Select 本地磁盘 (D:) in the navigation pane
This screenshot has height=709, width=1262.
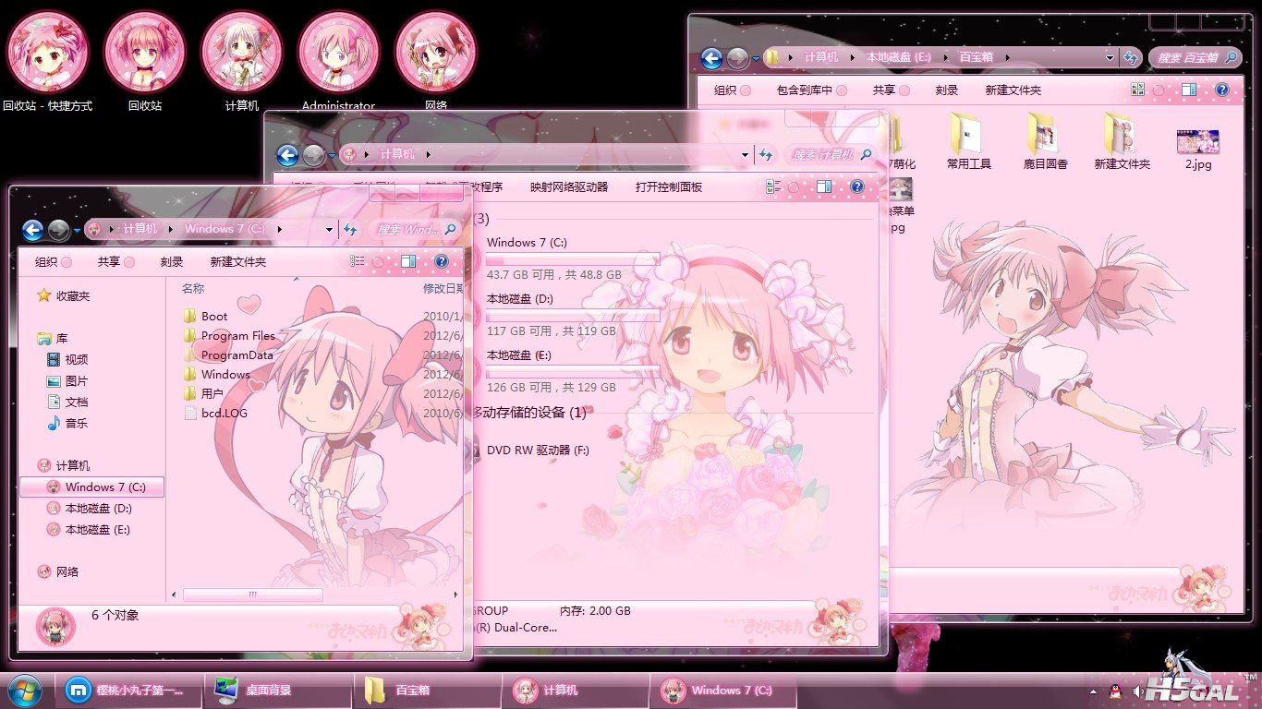(91, 509)
